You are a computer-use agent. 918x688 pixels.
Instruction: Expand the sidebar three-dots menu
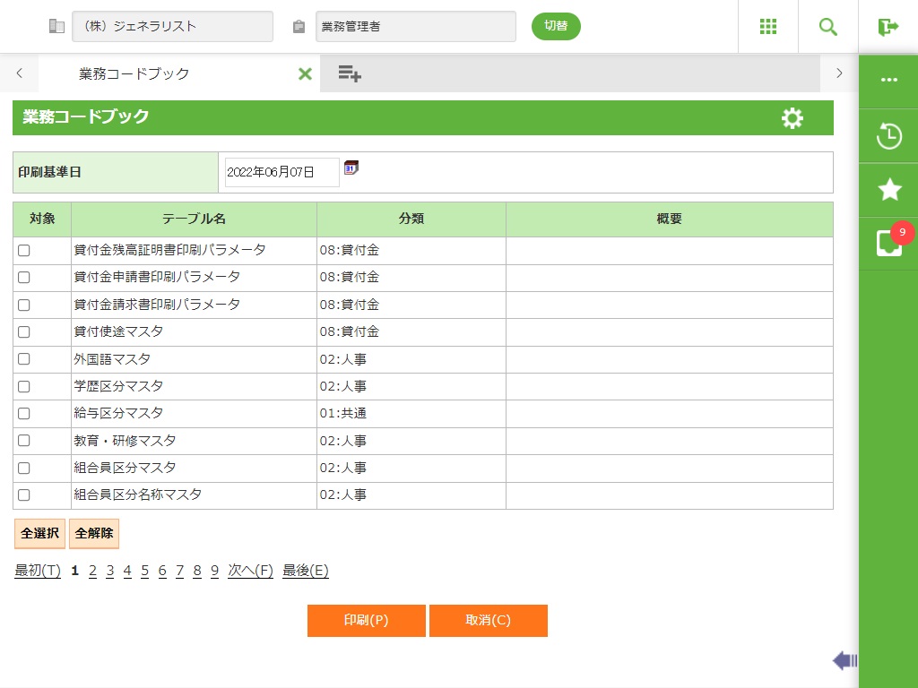[888, 80]
